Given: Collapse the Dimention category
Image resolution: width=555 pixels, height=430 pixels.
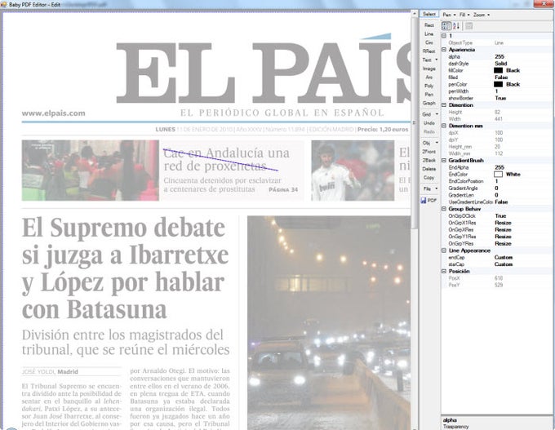Looking at the screenshot, I should pos(444,105).
